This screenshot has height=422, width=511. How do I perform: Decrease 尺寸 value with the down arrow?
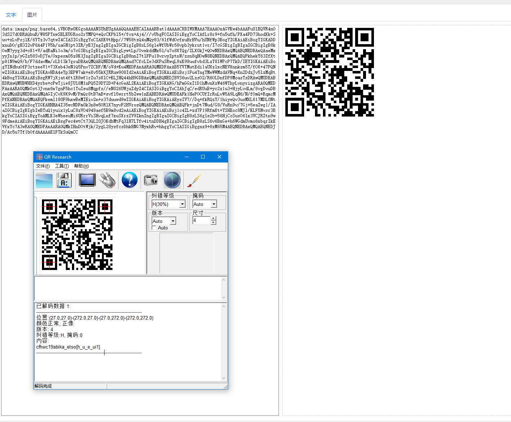213,223
